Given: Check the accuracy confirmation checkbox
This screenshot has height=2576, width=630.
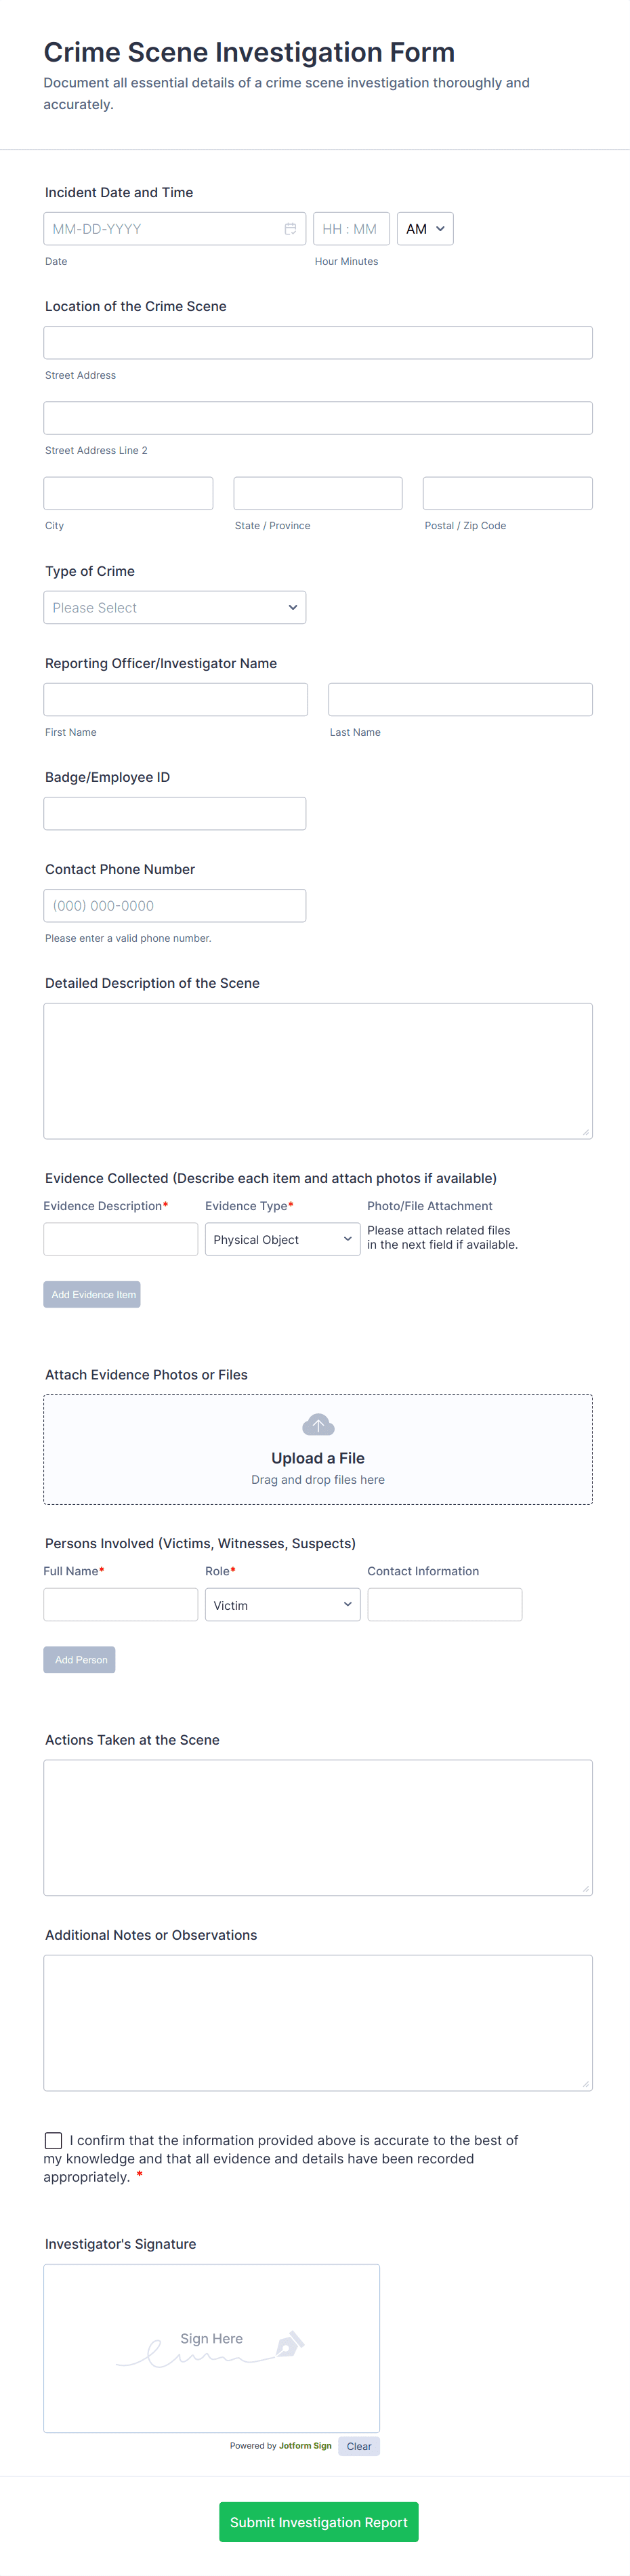Looking at the screenshot, I should pyautogui.click(x=54, y=2141).
